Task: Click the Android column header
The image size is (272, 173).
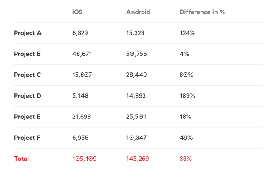Action: (138, 12)
